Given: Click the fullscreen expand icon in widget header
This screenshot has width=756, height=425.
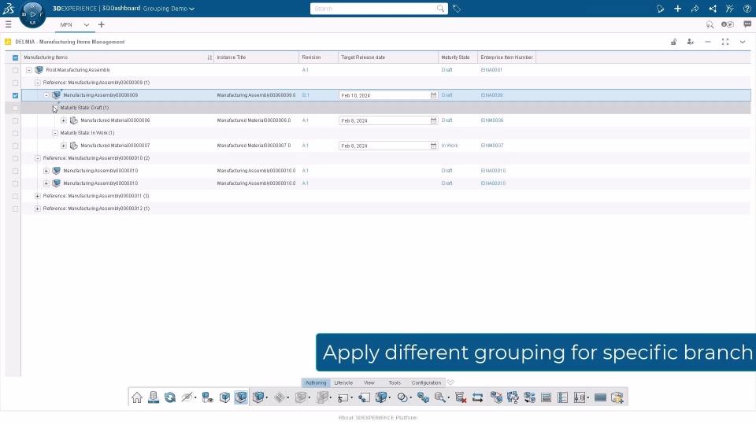Looking at the screenshot, I should click(725, 42).
